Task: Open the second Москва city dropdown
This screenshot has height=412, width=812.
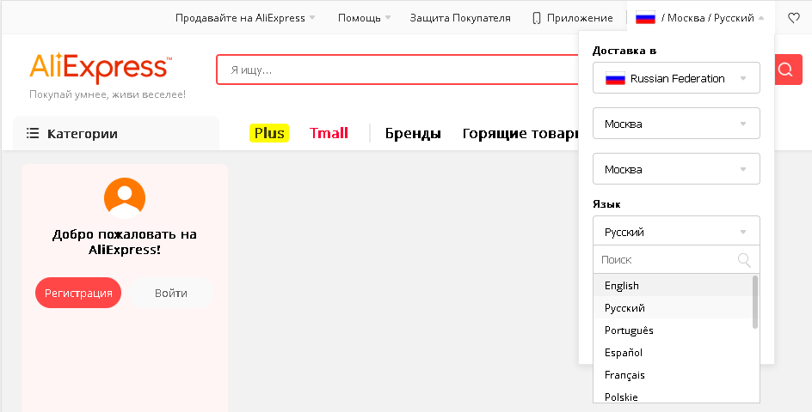Action: click(676, 169)
